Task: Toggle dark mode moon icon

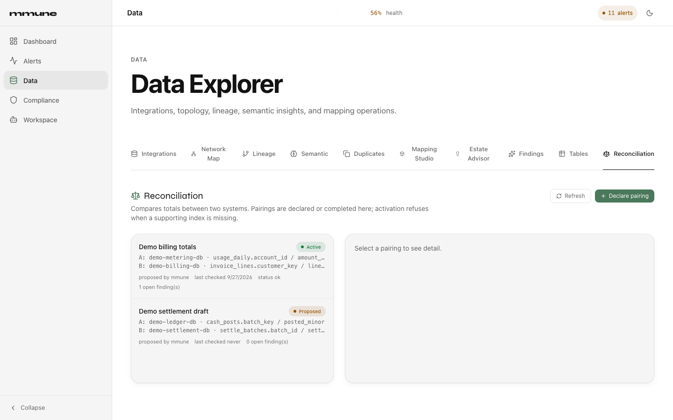Action: [650, 13]
